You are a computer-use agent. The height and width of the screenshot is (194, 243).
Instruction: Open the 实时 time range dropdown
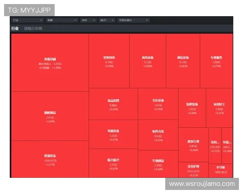(x=88, y=20)
